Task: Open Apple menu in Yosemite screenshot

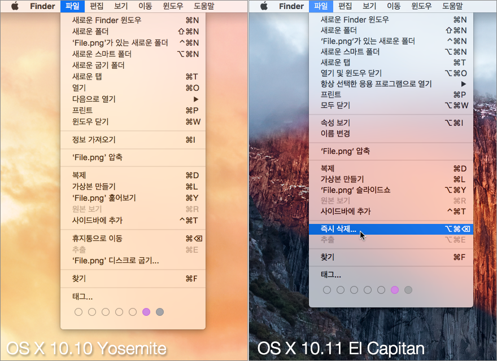Action: [x=15, y=6]
